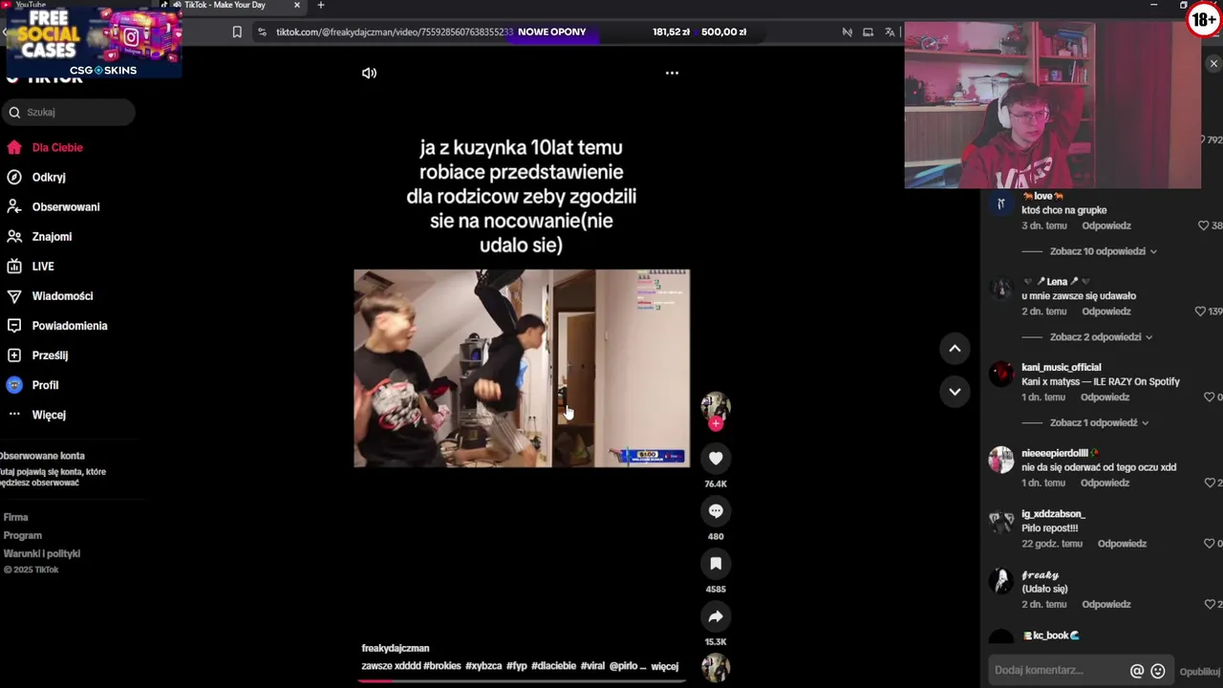This screenshot has height=688, width=1223.
Task: Share video using arrow icon
Action: pos(716,616)
